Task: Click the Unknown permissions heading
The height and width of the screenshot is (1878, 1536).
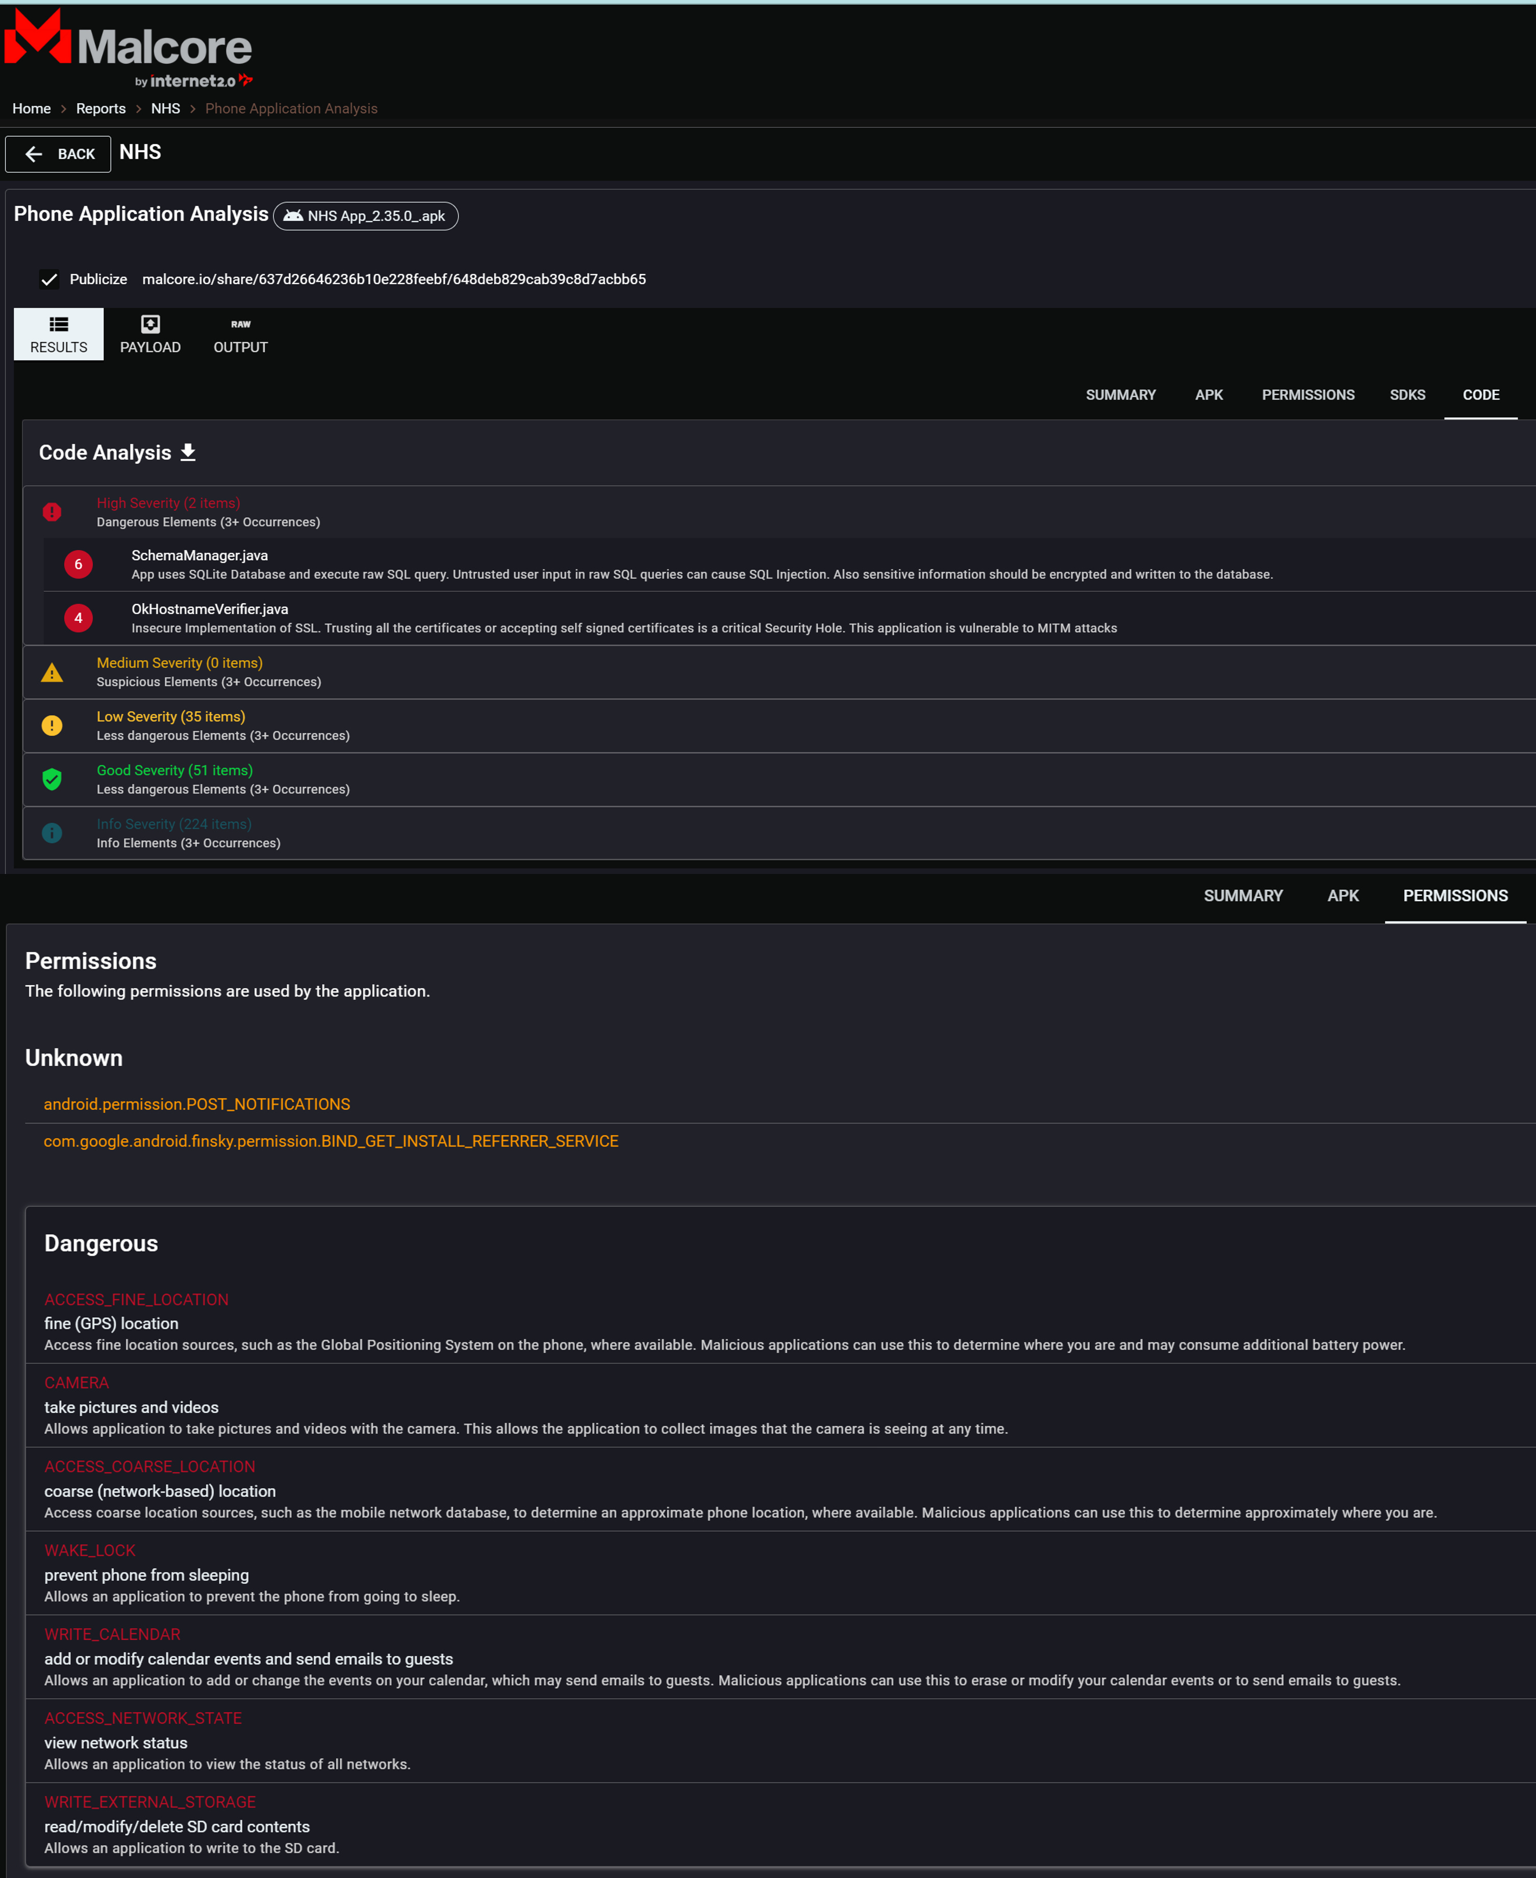Action: [x=73, y=1058]
